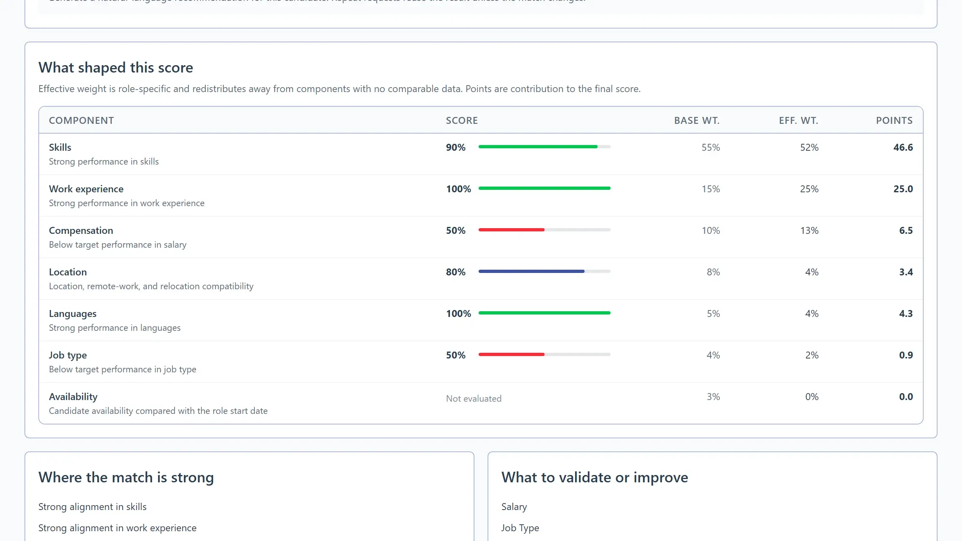Click the 25.0 points value
The image size is (962, 541).
(903, 189)
